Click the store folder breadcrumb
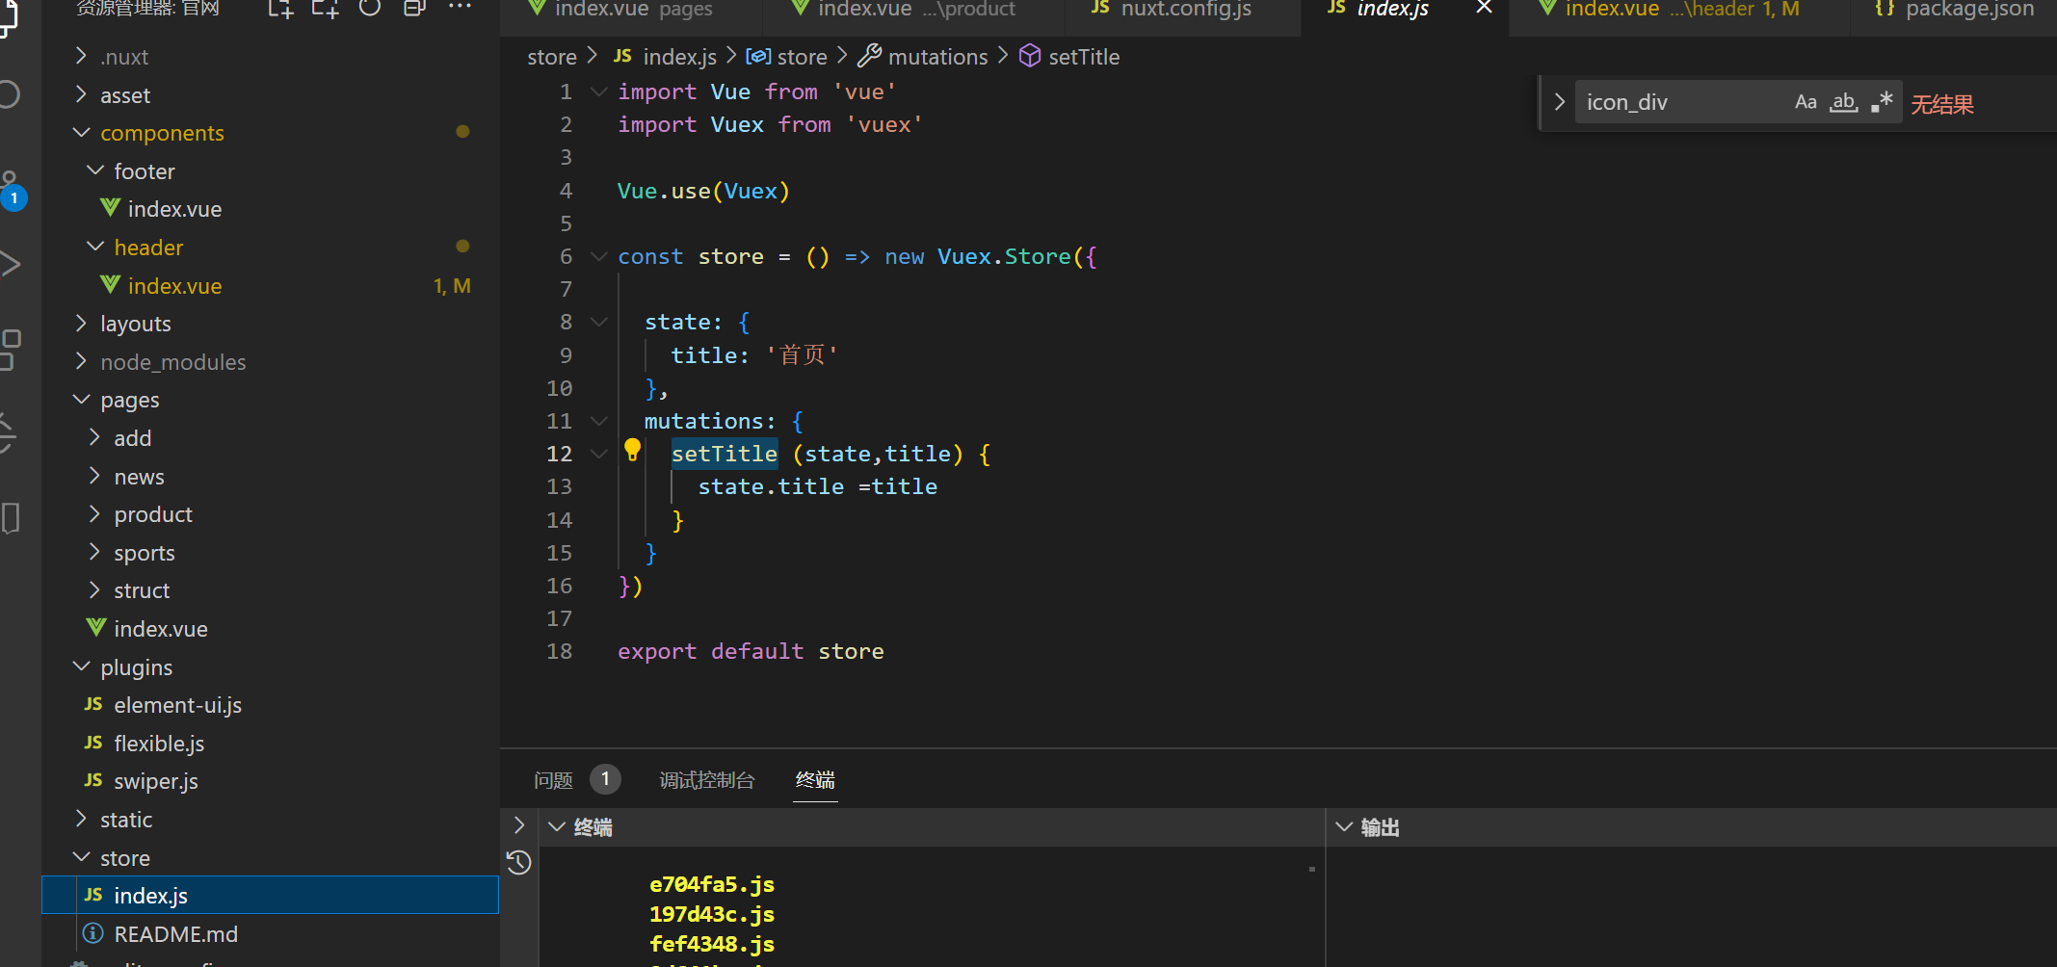Screen dimensions: 2057x967 point(552,57)
